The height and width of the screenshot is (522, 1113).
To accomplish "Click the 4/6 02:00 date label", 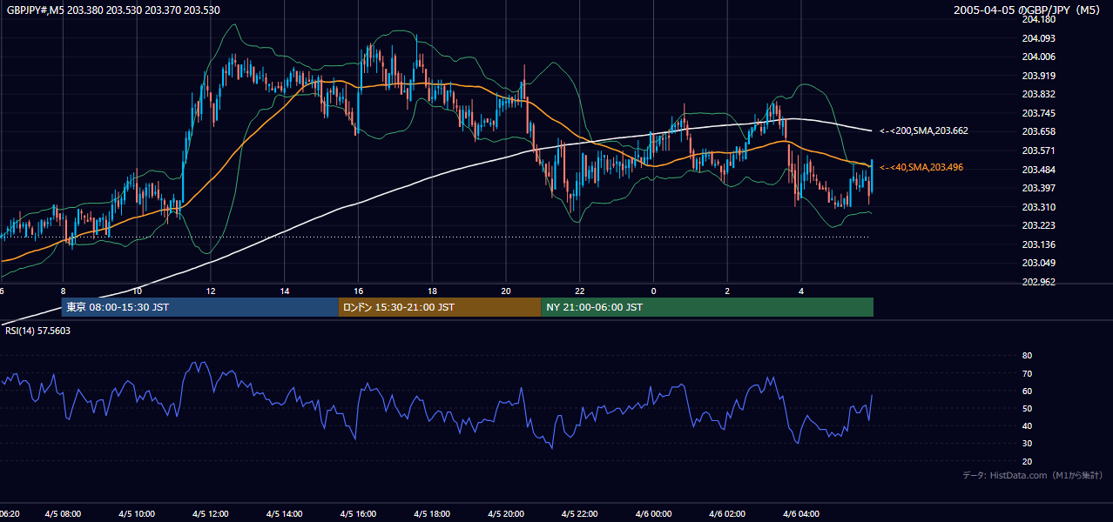I will (x=727, y=514).
